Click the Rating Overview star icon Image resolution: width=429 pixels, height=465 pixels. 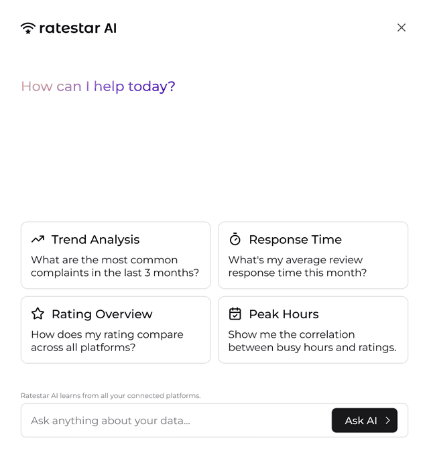click(x=38, y=314)
